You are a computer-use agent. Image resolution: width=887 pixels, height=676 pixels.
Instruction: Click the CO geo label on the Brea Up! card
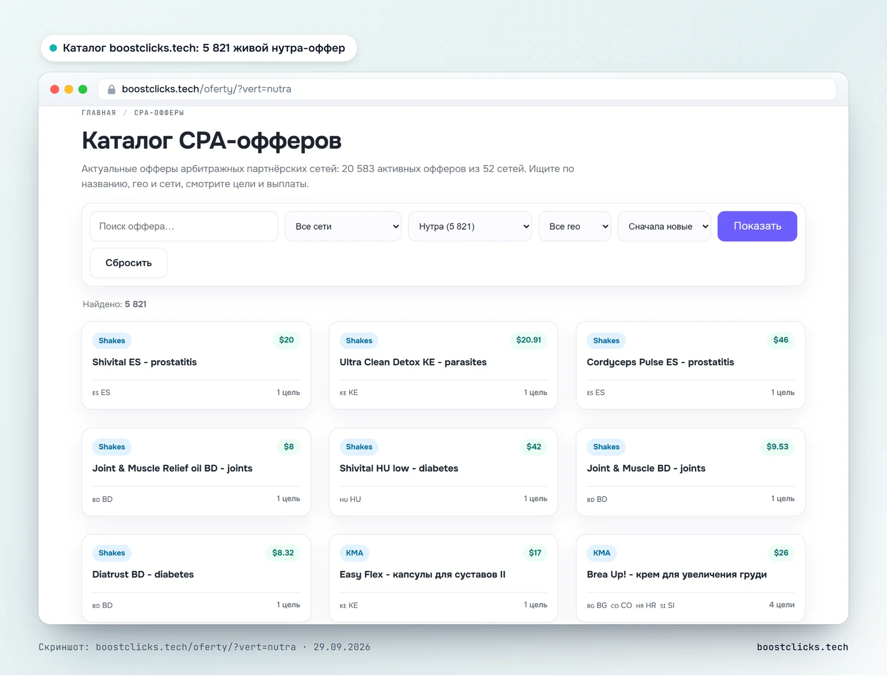[x=621, y=606]
